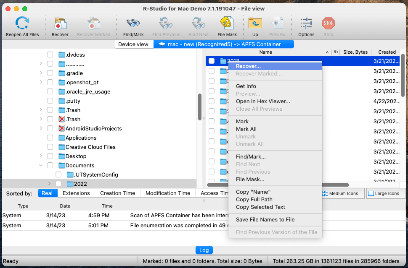Select Save File Names to File
Screen dimensions: 408x268
(x=276, y=219)
